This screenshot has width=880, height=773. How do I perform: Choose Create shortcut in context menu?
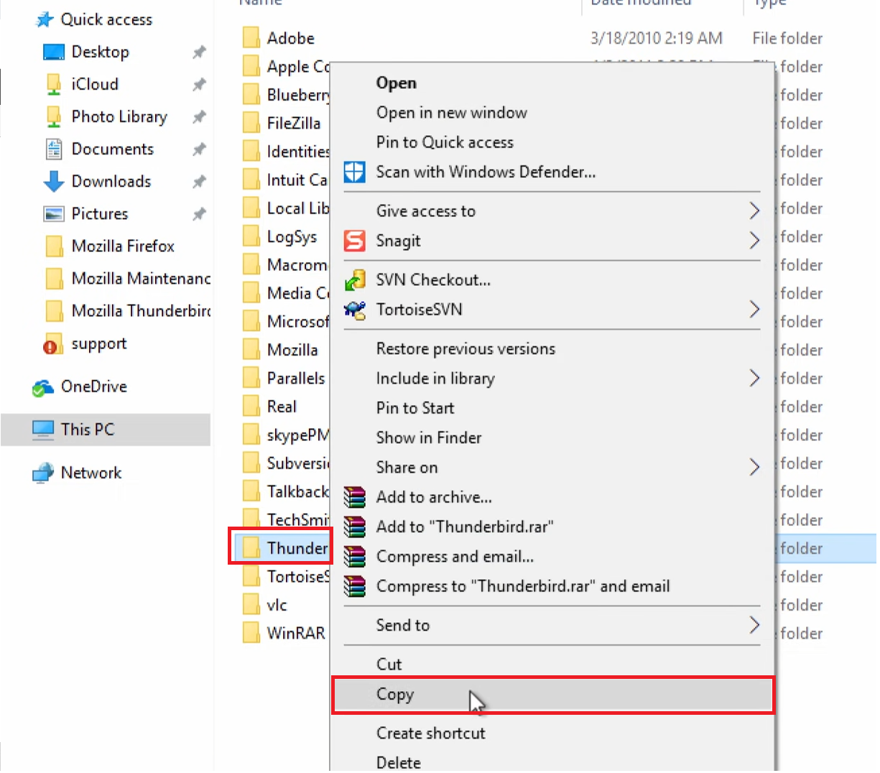[x=552, y=733]
